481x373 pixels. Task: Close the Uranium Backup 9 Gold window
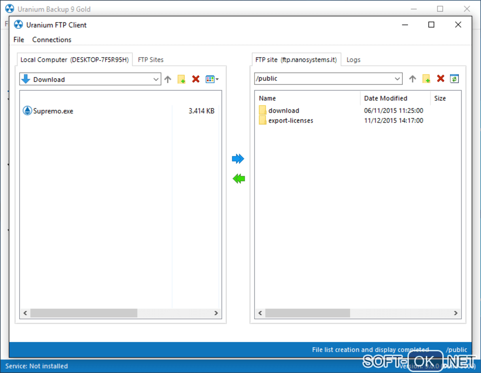pyautogui.click(x=467, y=9)
